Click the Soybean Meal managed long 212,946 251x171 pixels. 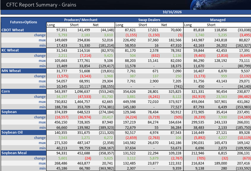click(x=198, y=153)
